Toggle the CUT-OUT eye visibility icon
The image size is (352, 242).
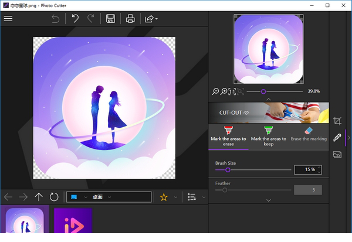[x=246, y=113]
